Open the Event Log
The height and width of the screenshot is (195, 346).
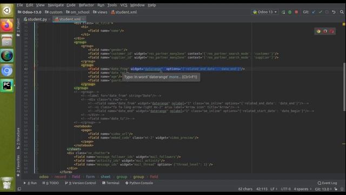pyautogui.click(x=328, y=183)
